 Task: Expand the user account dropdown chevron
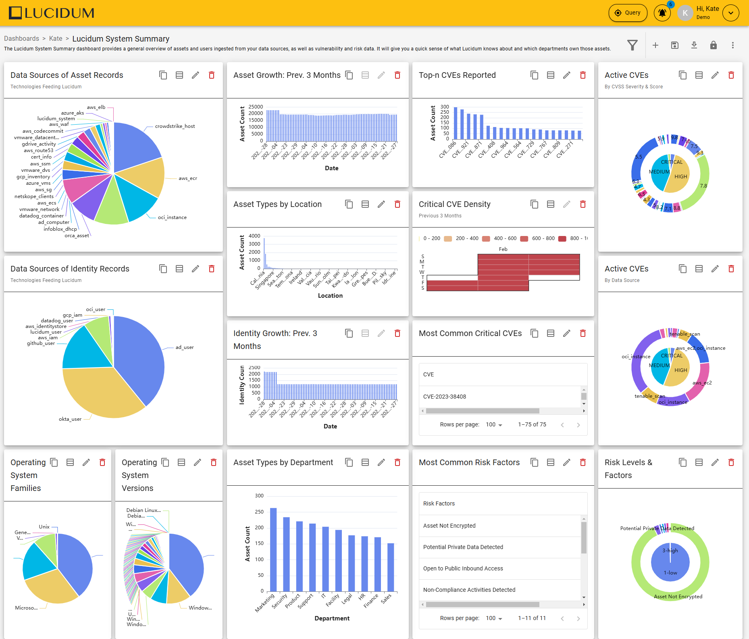(x=731, y=13)
